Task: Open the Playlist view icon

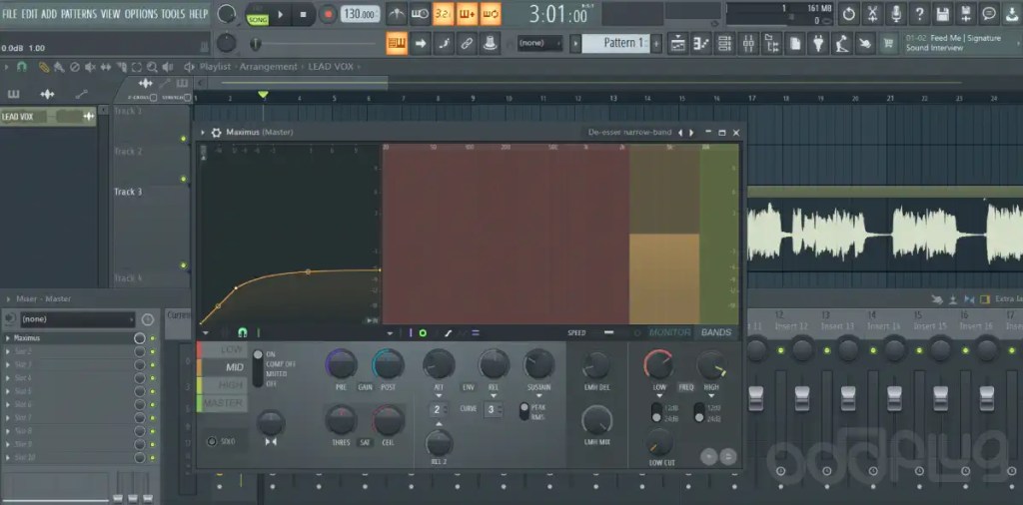Action: coord(678,44)
